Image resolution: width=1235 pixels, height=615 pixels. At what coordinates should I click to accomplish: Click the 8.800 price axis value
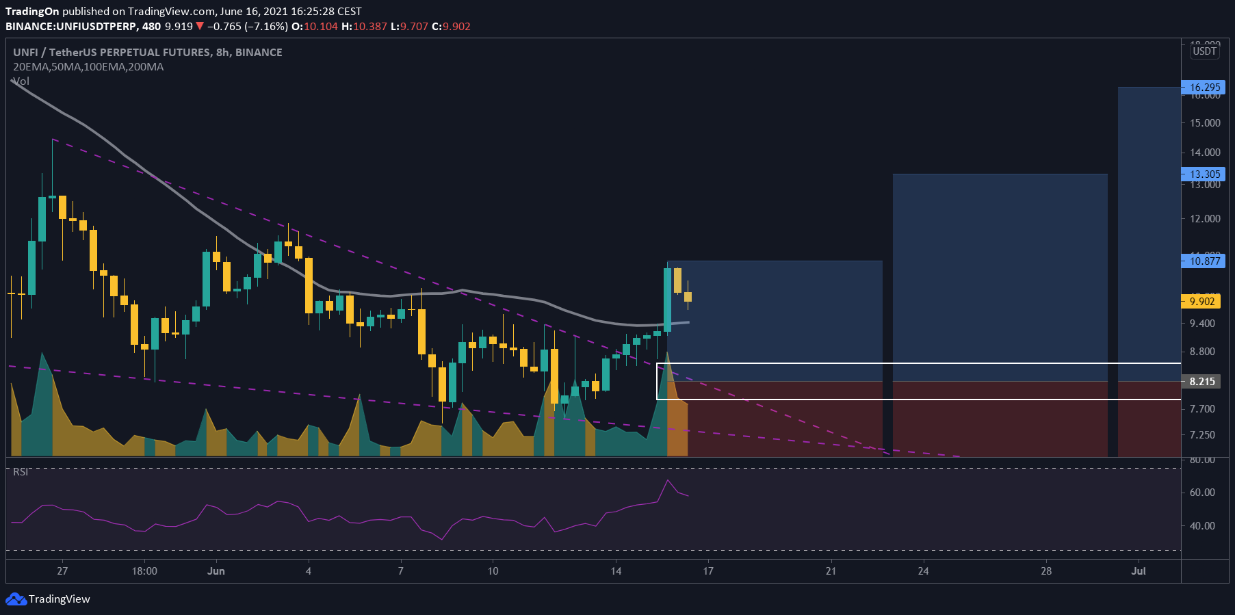pyautogui.click(x=1202, y=352)
